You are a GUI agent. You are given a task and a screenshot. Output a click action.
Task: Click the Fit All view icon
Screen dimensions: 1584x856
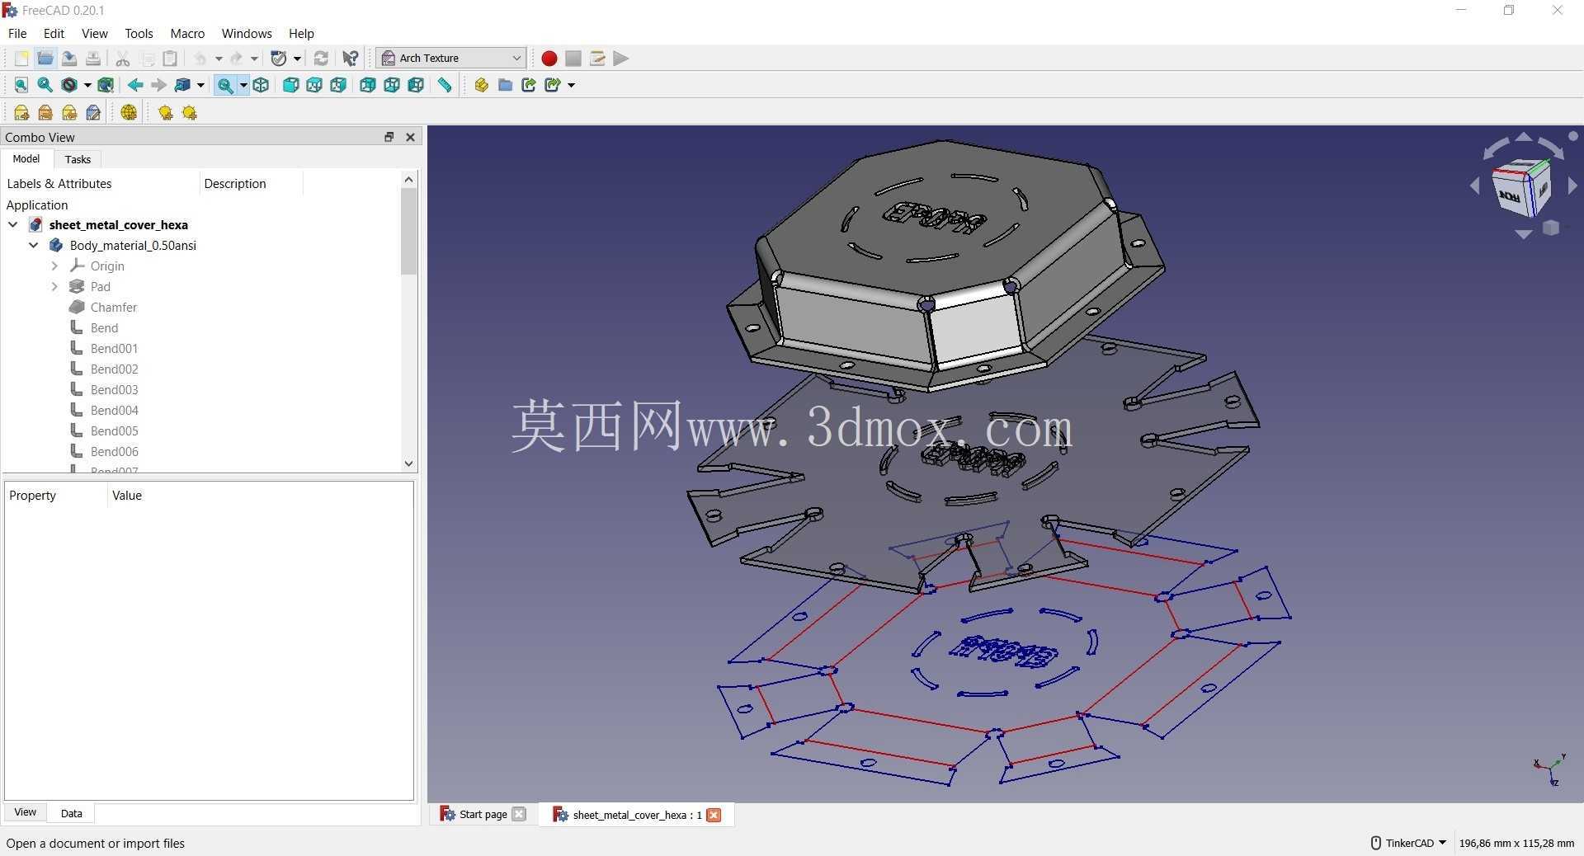21,85
